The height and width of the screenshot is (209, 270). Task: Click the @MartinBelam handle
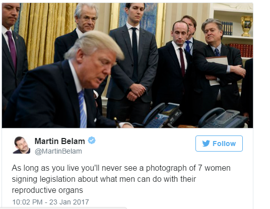tap(58, 151)
